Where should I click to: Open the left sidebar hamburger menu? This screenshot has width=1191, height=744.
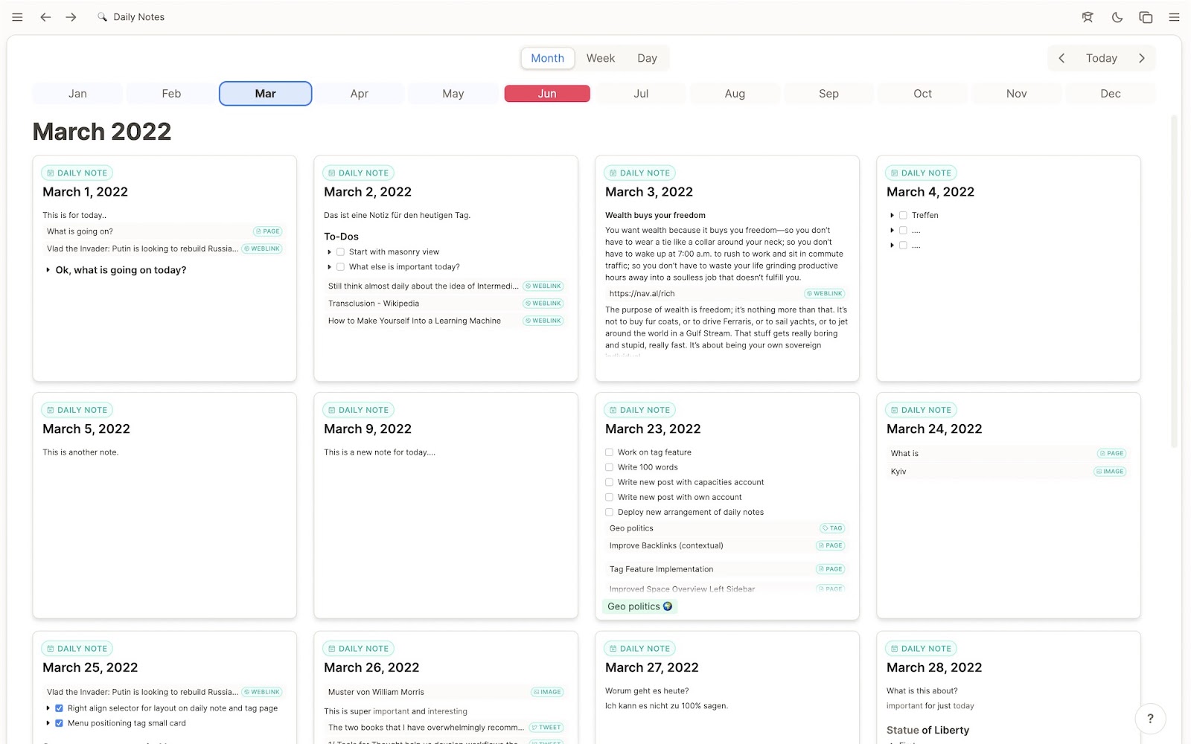pyautogui.click(x=16, y=16)
